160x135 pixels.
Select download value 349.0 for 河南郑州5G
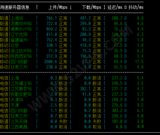coord(85,24)
